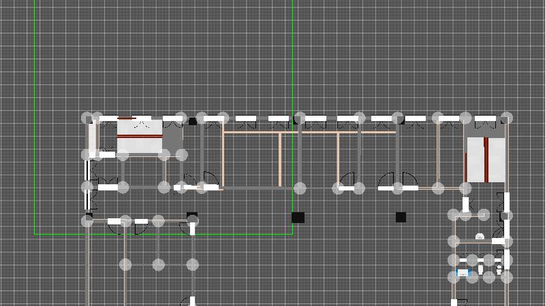Click the wall node at the building's top-right corner

tap(505, 118)
